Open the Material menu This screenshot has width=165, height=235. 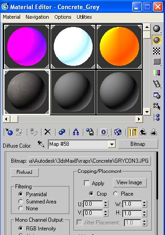(11, 17)
